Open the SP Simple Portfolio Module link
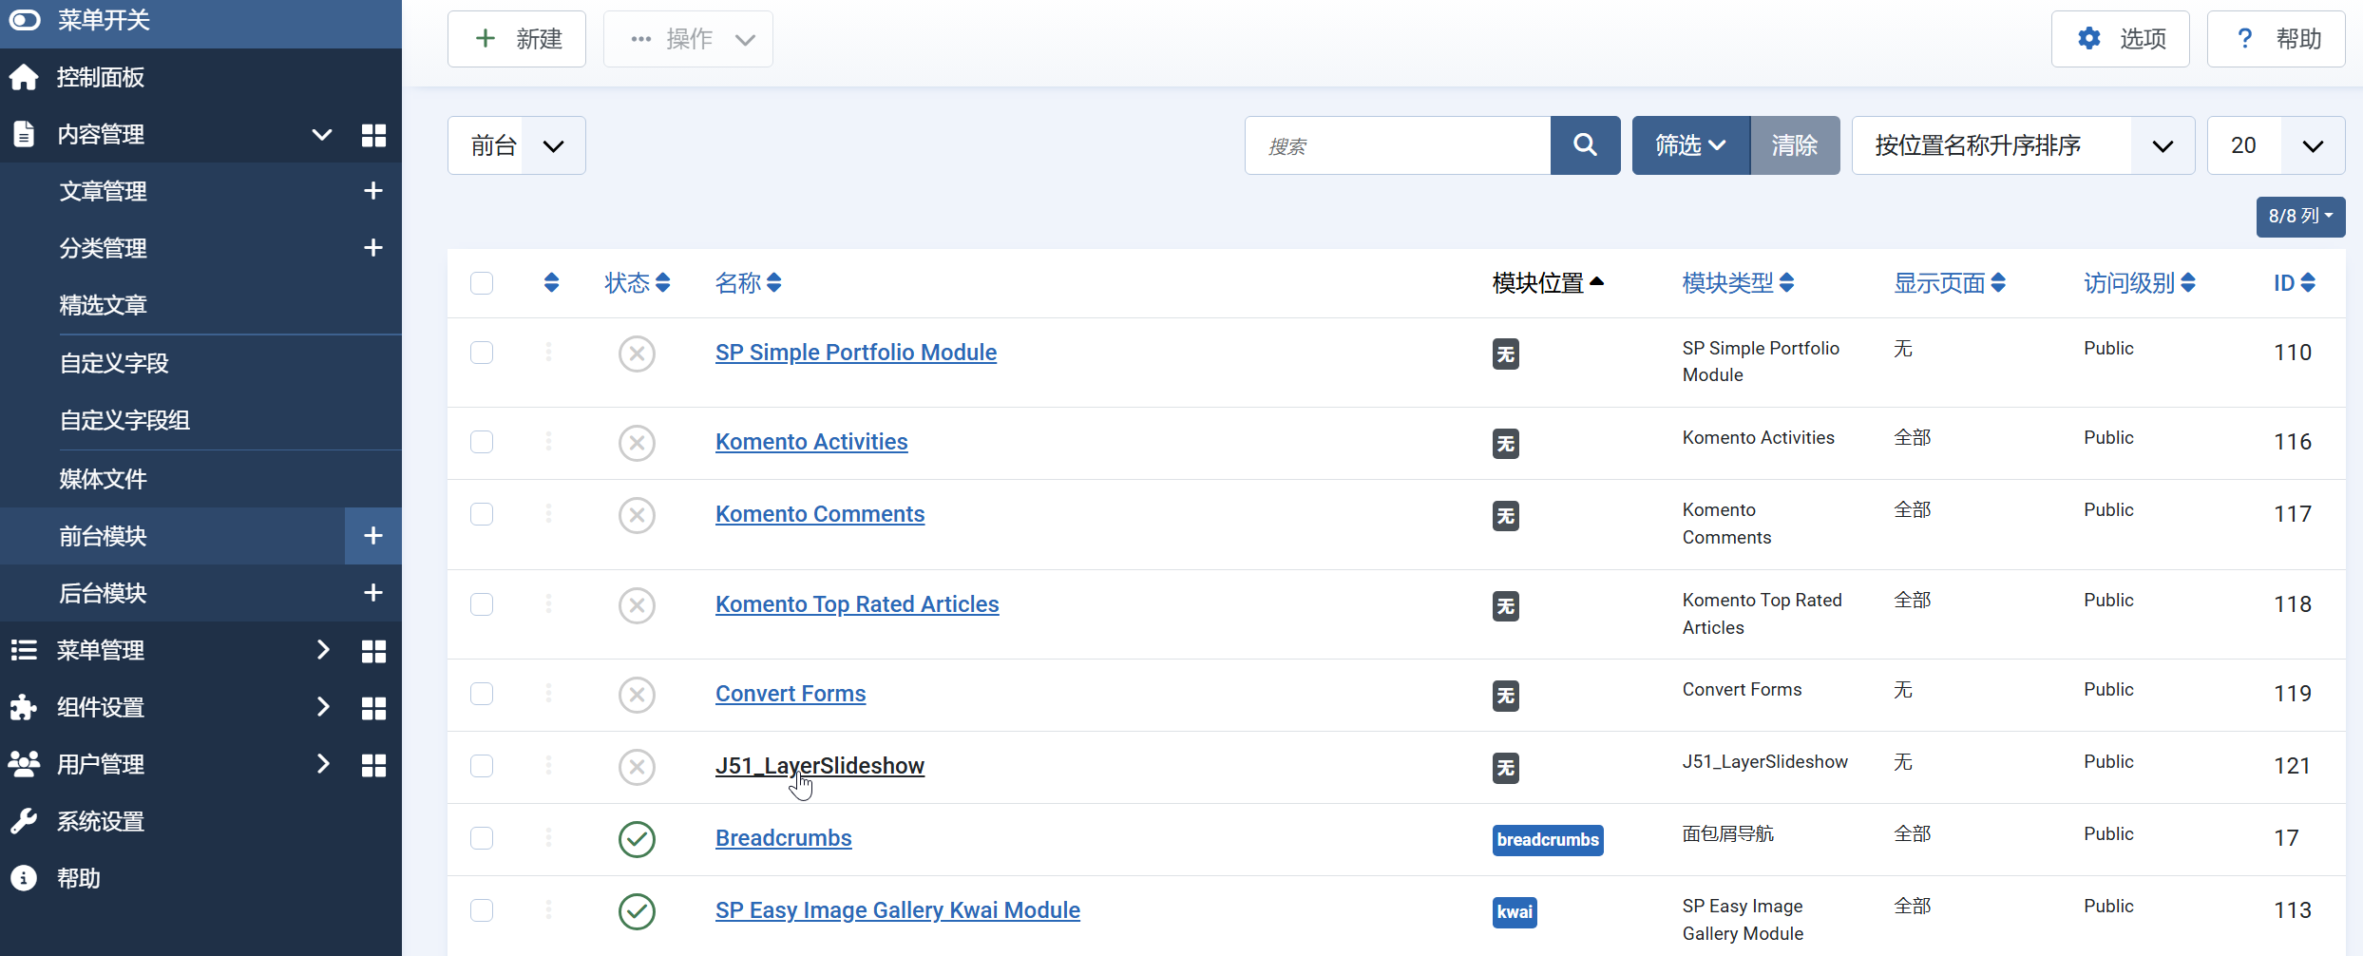 (855, 353)
